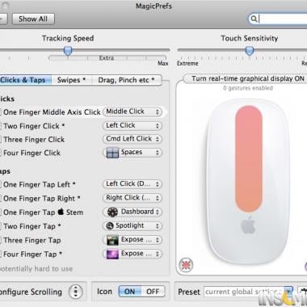Screen dimensions: 307x307
Task: Click the Extra mark on Tracking Speed scale
Action: click(107, 58)
